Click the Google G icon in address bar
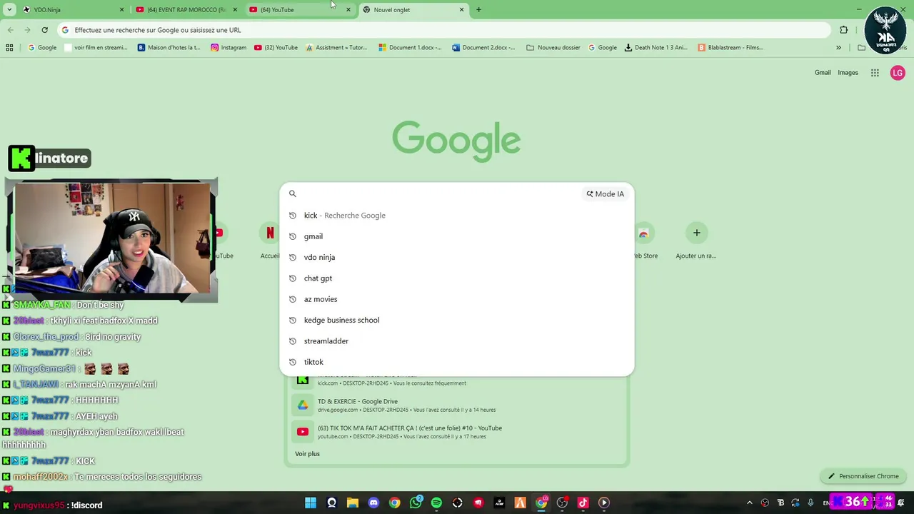Image resolution: width=914 pixels, height=514 pixels. click(65, 30)
